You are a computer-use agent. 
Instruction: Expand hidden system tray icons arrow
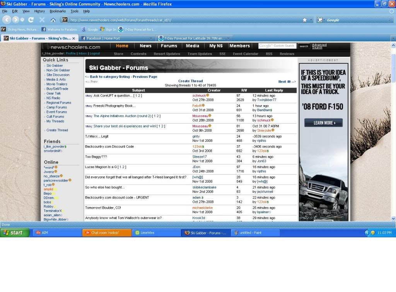(367, 233)
